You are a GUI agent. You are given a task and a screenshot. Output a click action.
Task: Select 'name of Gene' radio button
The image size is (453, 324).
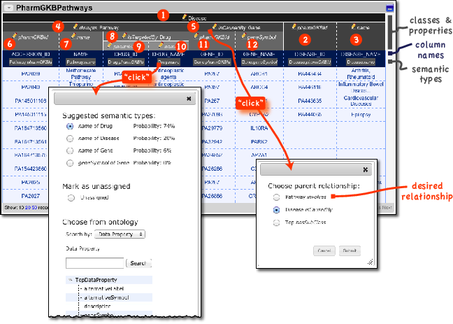[70, 150]
